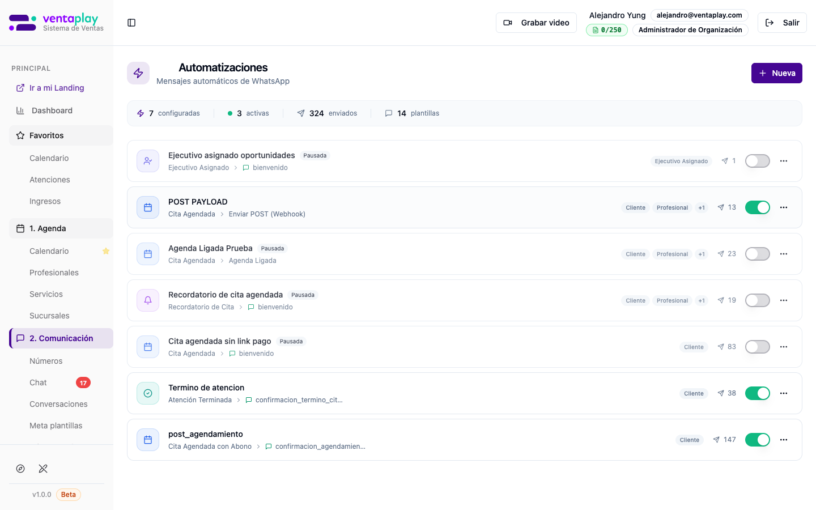Open the Chat section with 17 notifications

click(x=38, y=382)
